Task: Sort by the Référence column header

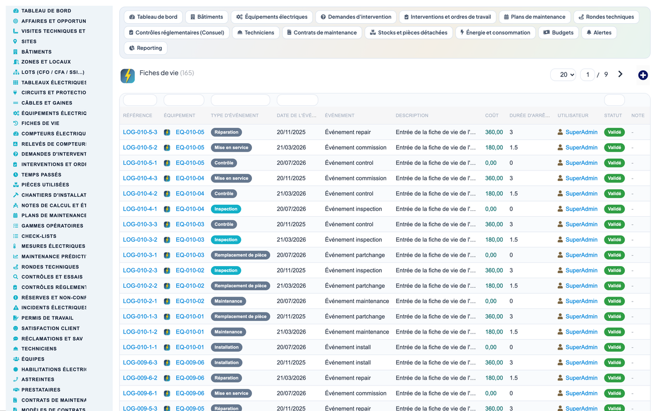Action: pyautogui.click(x=138, y=116)
